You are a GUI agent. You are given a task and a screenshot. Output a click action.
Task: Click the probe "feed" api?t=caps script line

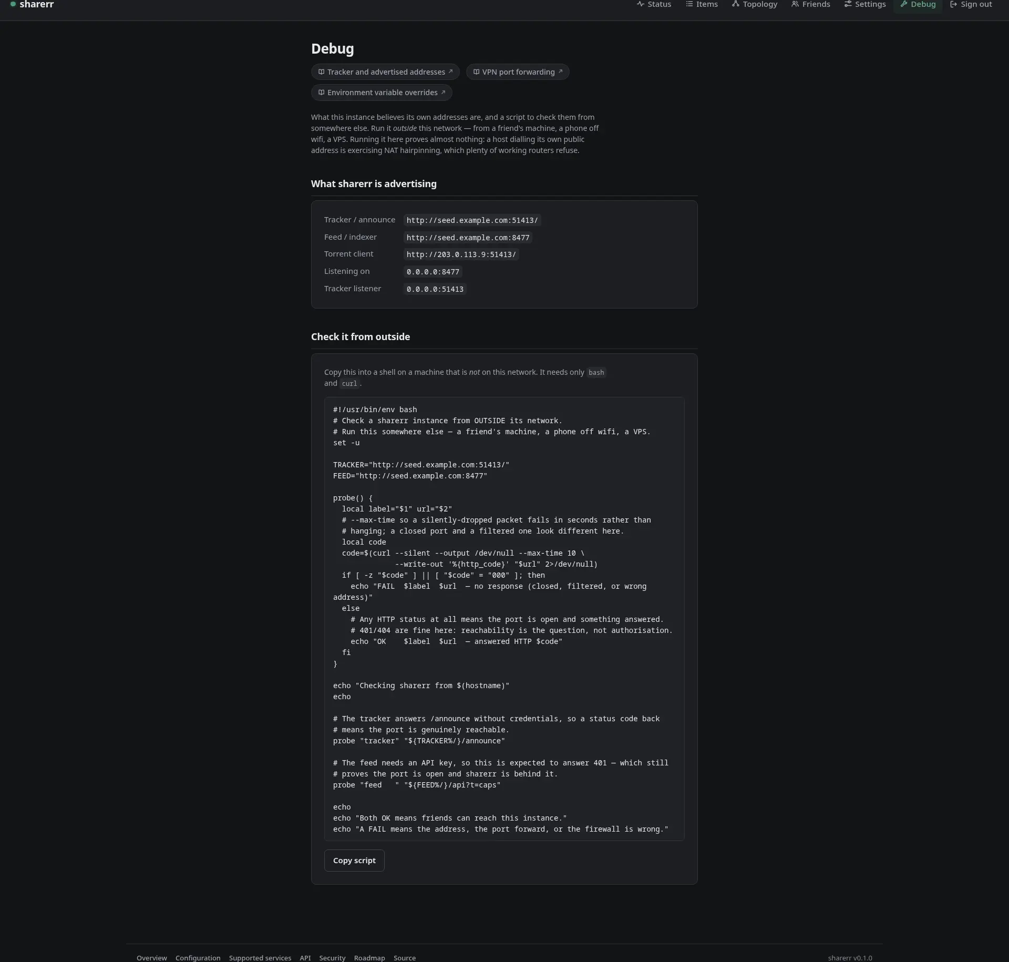[417, 785]
